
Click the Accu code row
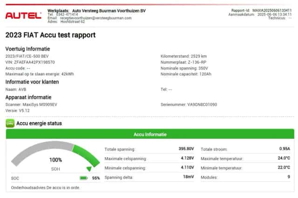18,68
